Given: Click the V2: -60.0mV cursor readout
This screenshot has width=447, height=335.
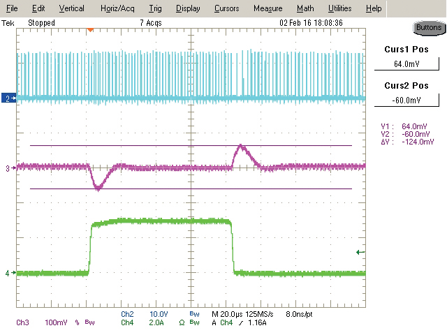Looking at the screenshot, I should click(x=405, y=134).
